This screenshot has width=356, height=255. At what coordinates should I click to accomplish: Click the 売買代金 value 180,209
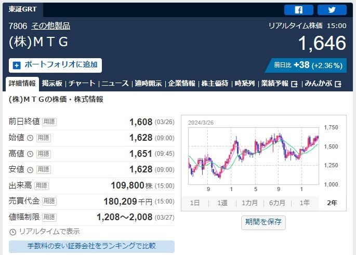coord(121,202)
